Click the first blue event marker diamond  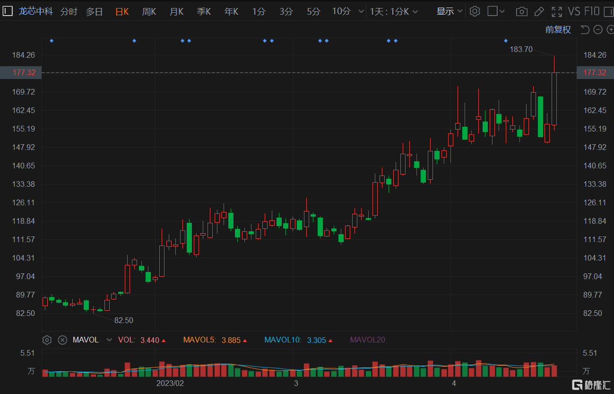52,41
